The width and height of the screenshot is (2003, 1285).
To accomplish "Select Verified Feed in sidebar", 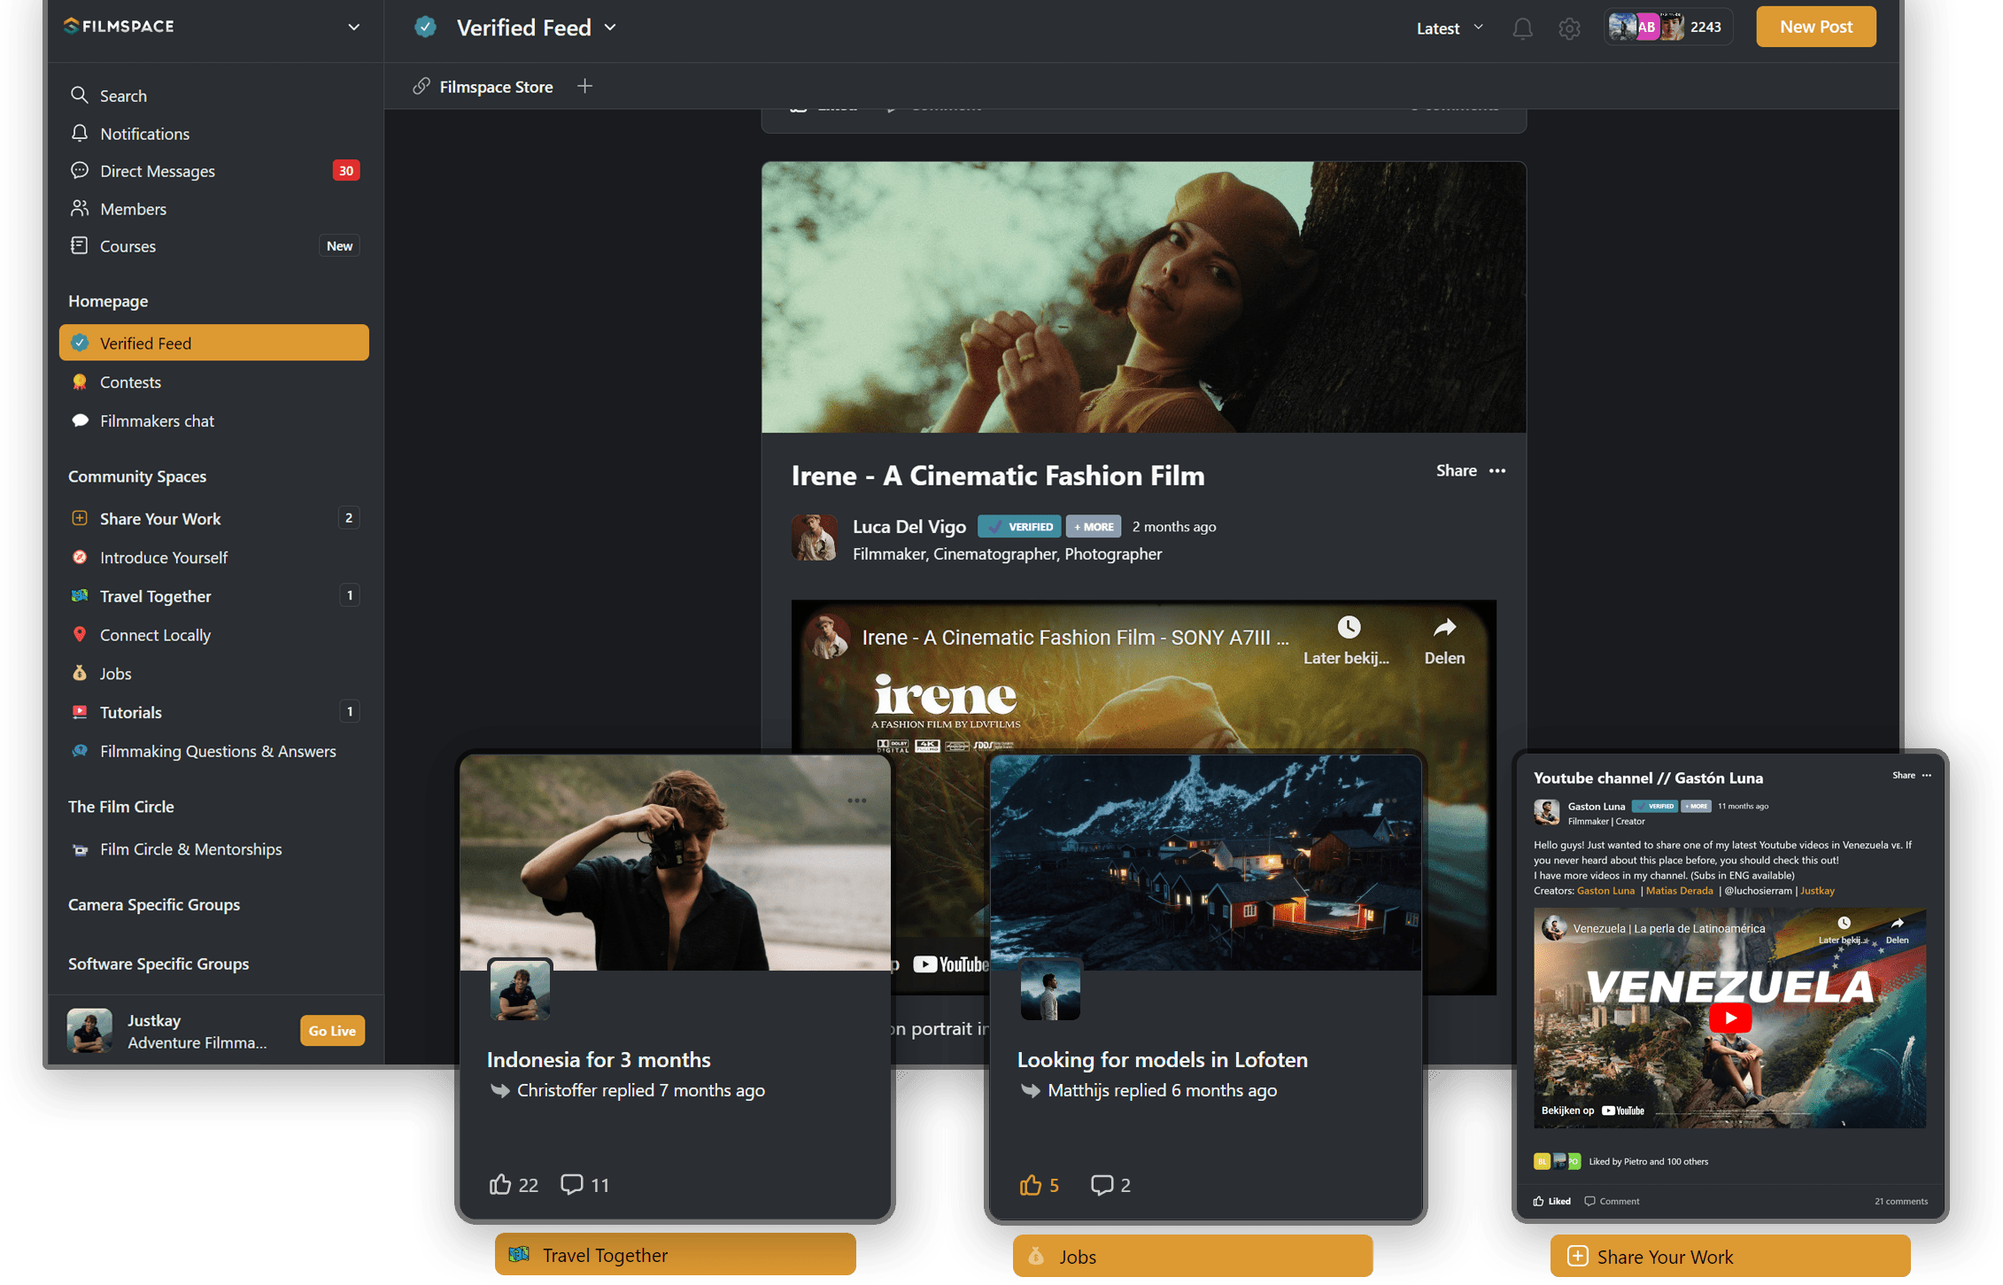I will point(213,343).
